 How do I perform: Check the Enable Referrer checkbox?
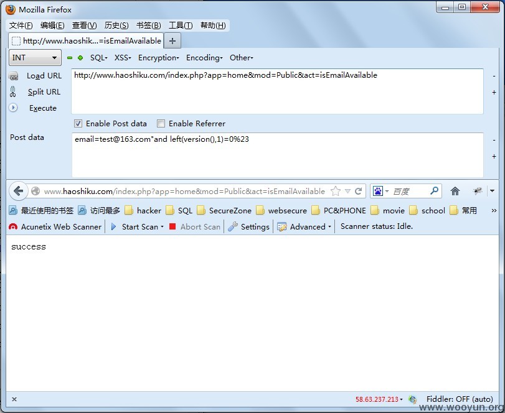(161, 124)
